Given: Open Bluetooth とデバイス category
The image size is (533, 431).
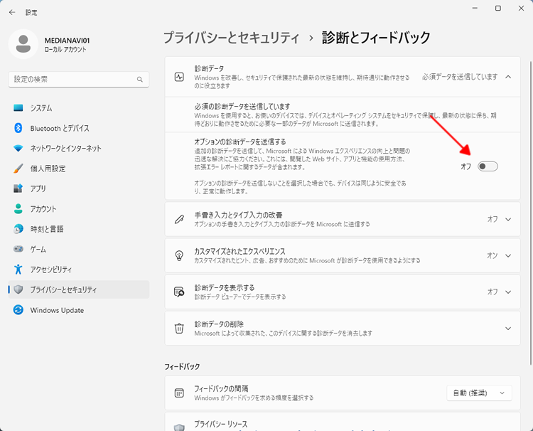Looking at the screenshot, I should [x=78, y=128].
